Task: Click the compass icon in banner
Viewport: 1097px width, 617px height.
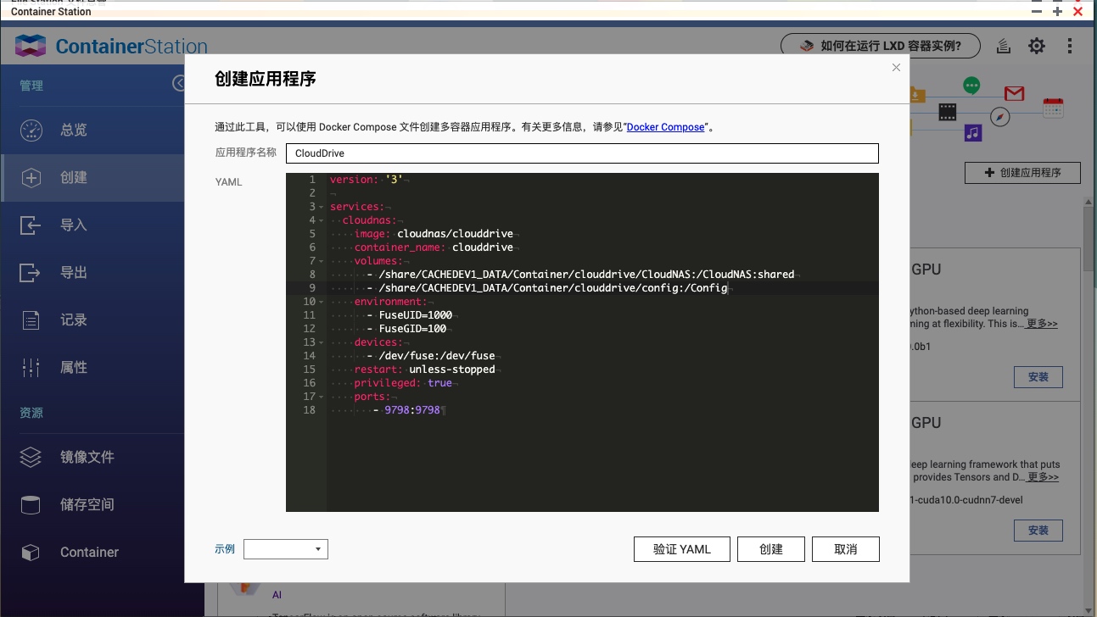Action: 1000,117
